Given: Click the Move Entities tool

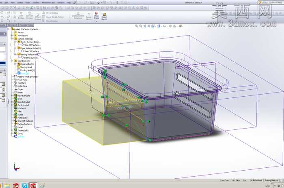Looking at the screenshot, I should click(x=50, y=21).
